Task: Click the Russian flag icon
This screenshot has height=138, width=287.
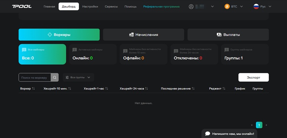Action: [256, 7]
